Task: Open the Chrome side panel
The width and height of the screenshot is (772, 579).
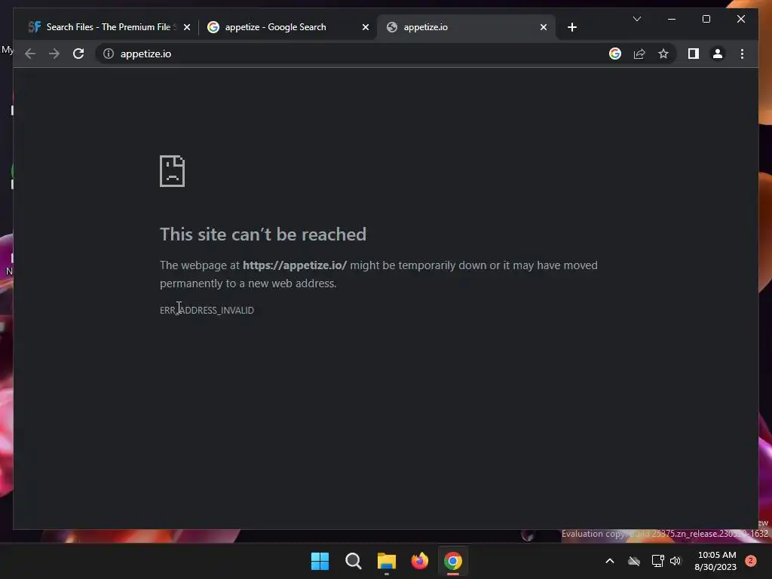Action: (694, 54)
